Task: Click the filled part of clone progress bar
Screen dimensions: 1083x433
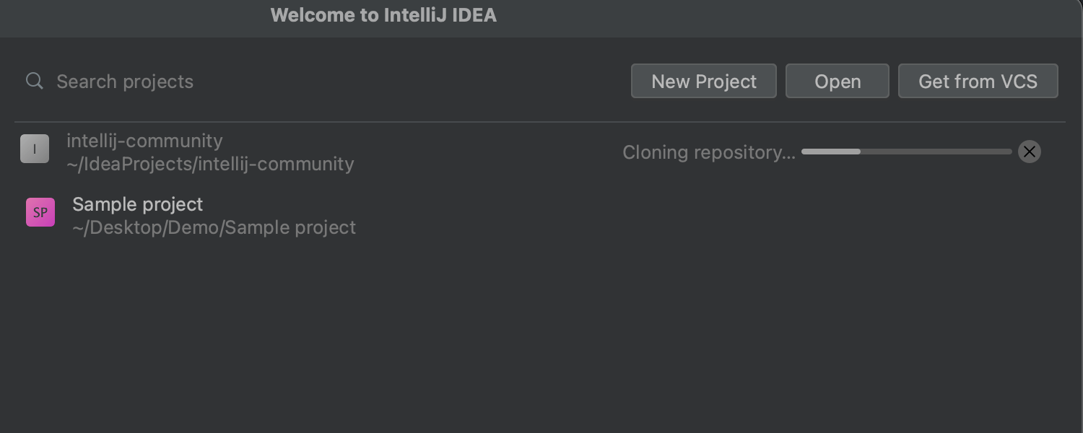Action: [x=830, y=152]
